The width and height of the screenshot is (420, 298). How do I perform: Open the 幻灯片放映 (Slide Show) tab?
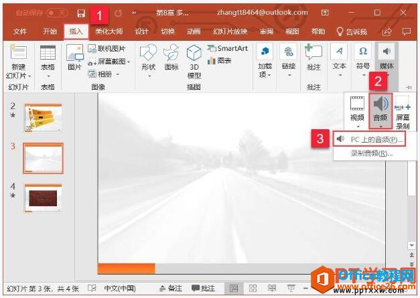[x=230, y=31]
